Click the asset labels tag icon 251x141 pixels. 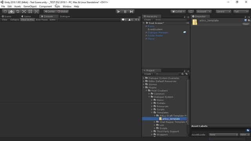pos(248,130)
